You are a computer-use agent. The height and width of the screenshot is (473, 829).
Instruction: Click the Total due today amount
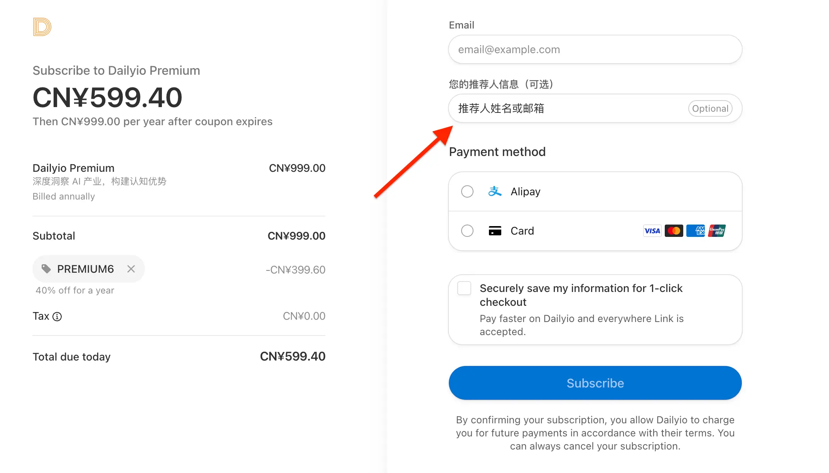[293, 356]
